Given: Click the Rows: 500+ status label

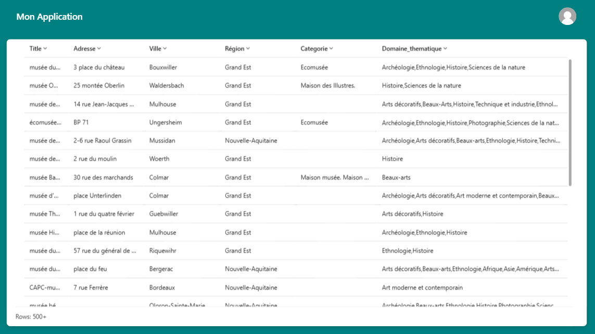Looking at the screenshot, I should pos(32,315).
